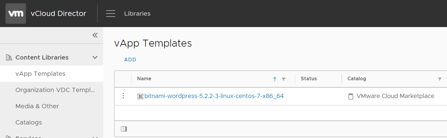Open the bitnami-wordpress-5.2.2-3 template link

coord(214,96)
